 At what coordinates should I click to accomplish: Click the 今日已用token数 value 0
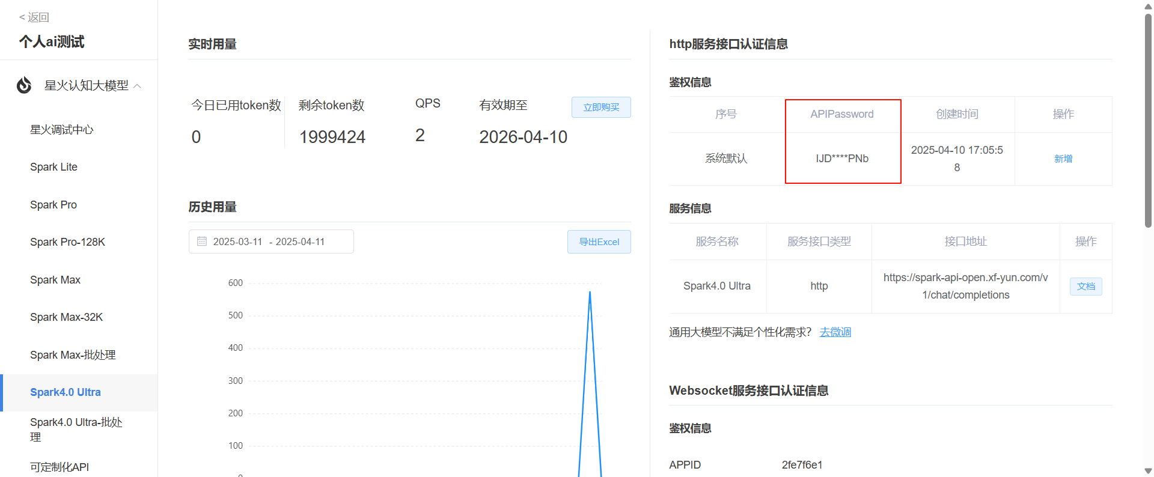click(196, 138)
